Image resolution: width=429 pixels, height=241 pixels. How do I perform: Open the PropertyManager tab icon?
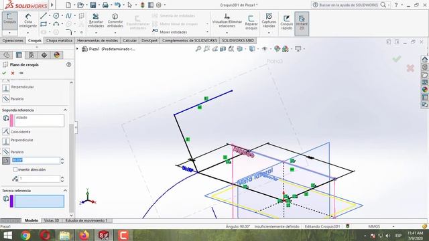click(x=19, y=55)
